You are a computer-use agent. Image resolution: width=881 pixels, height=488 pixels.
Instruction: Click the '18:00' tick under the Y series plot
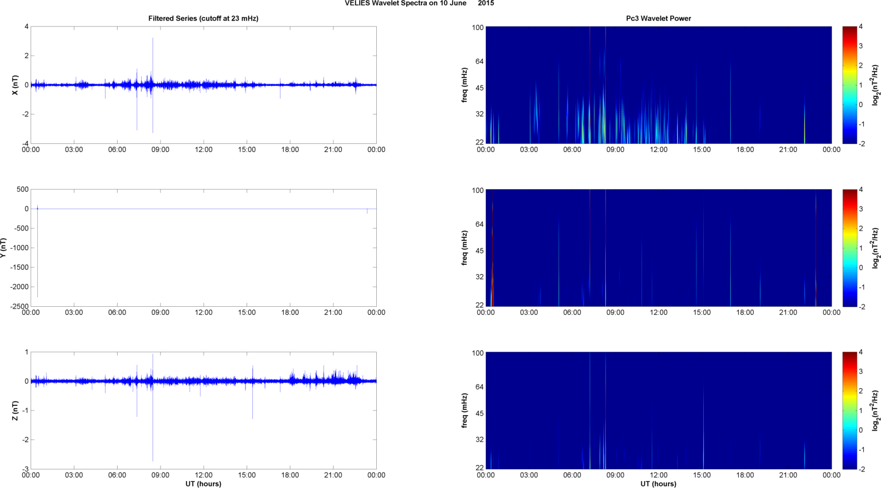[x=290, y=313]
